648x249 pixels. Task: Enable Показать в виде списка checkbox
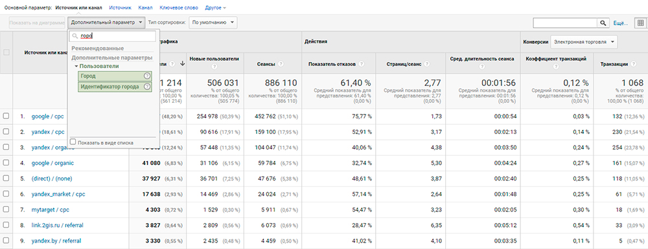(x=73, y=142)
